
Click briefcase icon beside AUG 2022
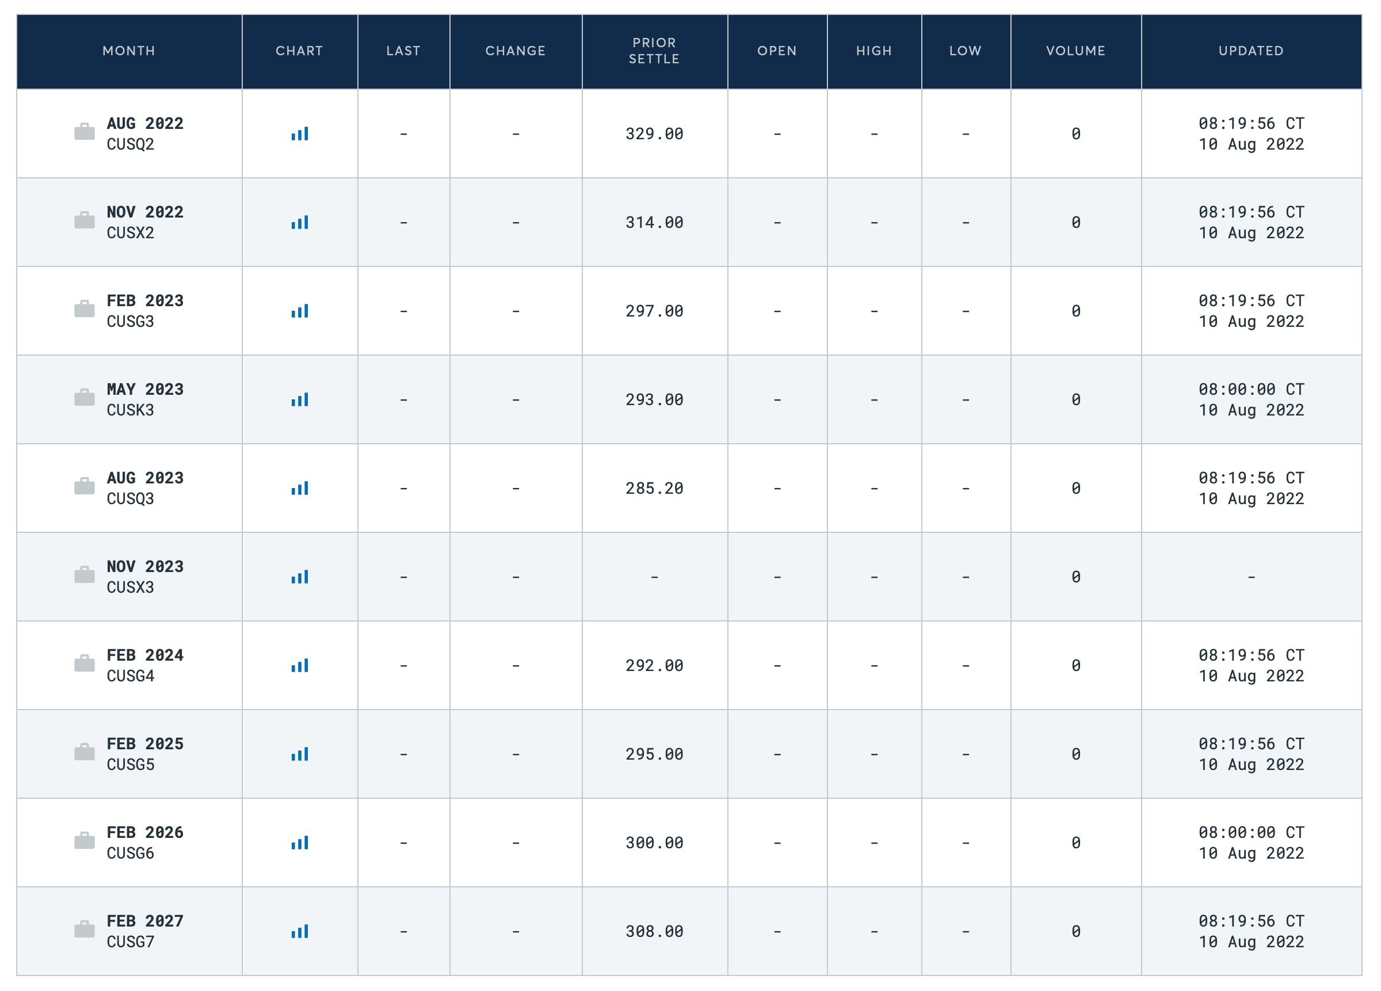click(x=85, y=132)
